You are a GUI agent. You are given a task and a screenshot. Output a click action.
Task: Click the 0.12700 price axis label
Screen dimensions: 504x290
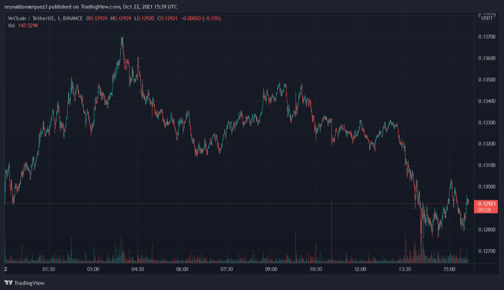click(486, 251)
